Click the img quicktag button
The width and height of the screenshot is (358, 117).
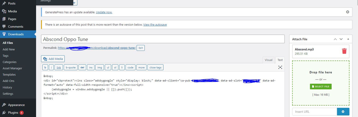(x=100, y=67)
